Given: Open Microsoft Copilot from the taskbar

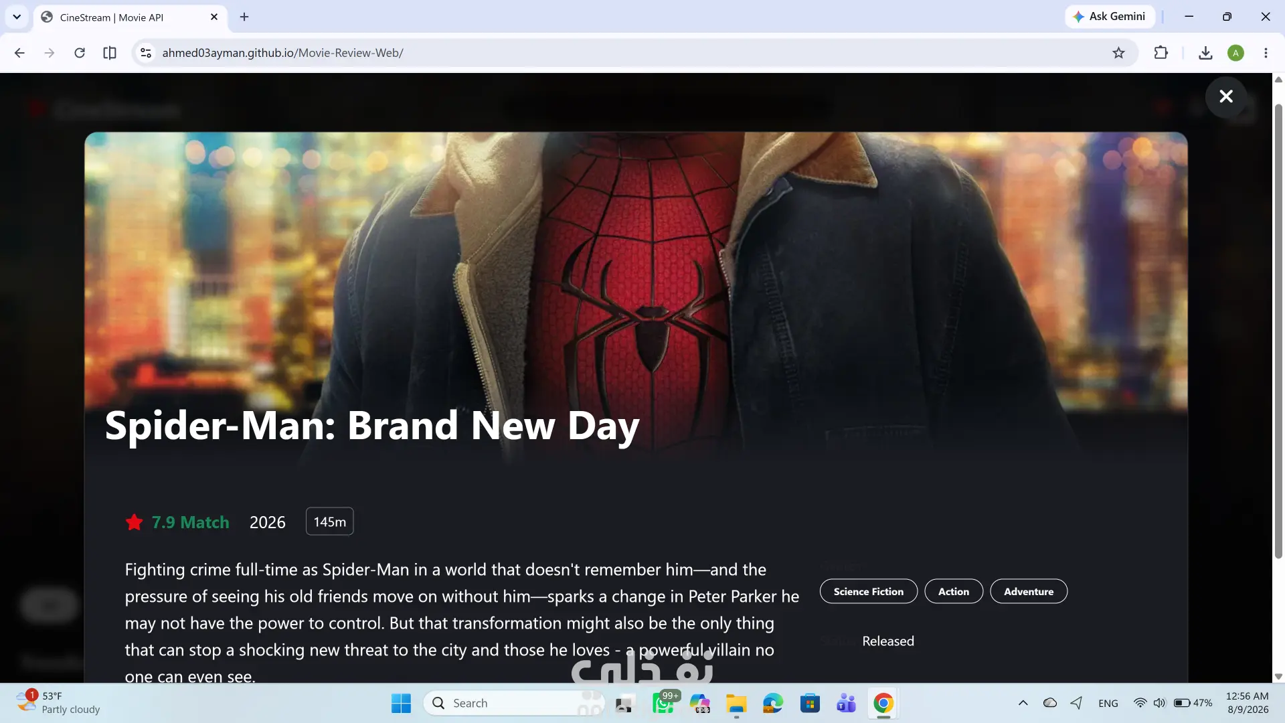Looking at the screenshot, I should (x=700, y=703).
